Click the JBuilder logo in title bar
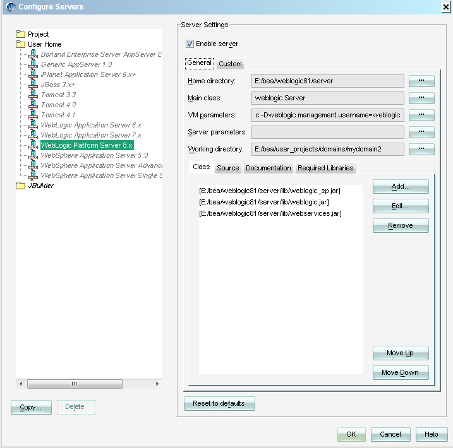The height and width of the screenshot is (448, 453). tap(11, 7)
